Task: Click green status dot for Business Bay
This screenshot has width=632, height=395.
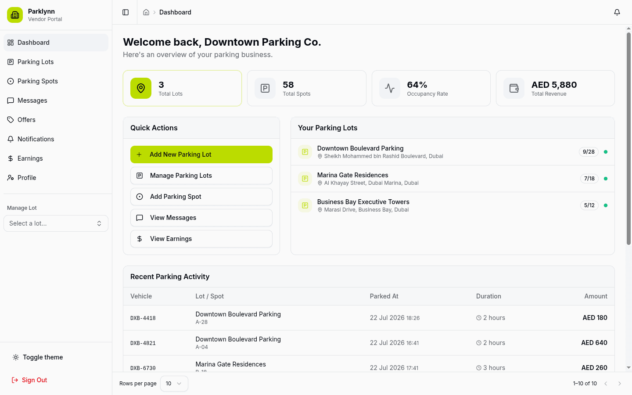Action: coord(606,205)
